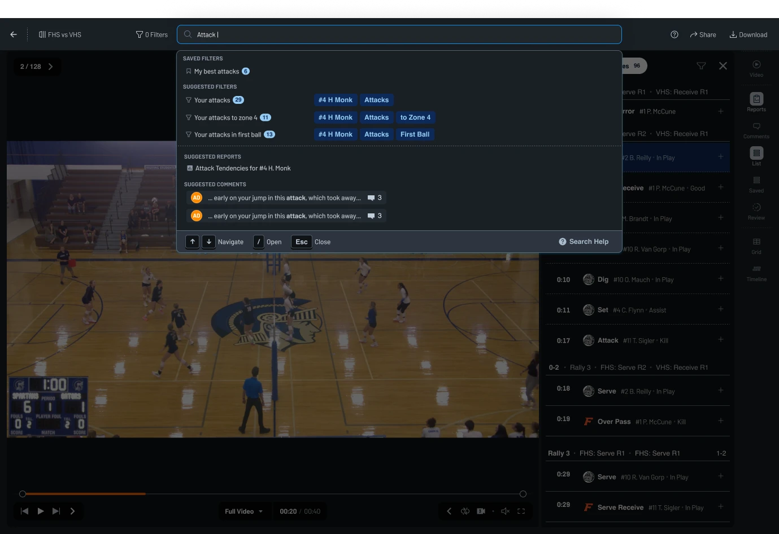Open the Video panel in sidebar
The image size is (779, 534).
[x=756, y=68]
